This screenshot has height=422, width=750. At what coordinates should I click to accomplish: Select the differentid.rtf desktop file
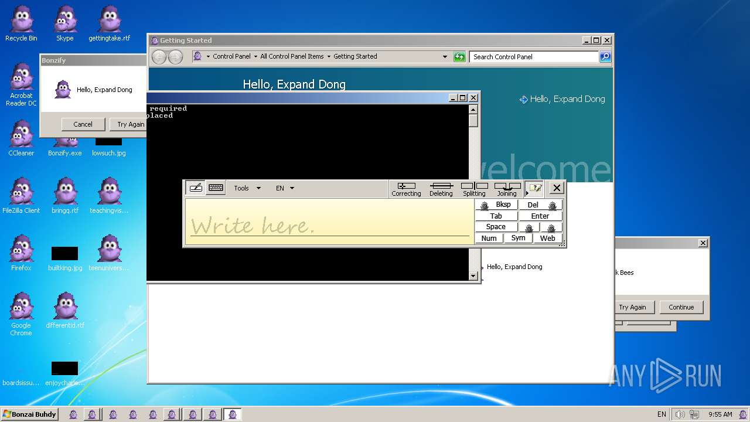click(65, 311)
